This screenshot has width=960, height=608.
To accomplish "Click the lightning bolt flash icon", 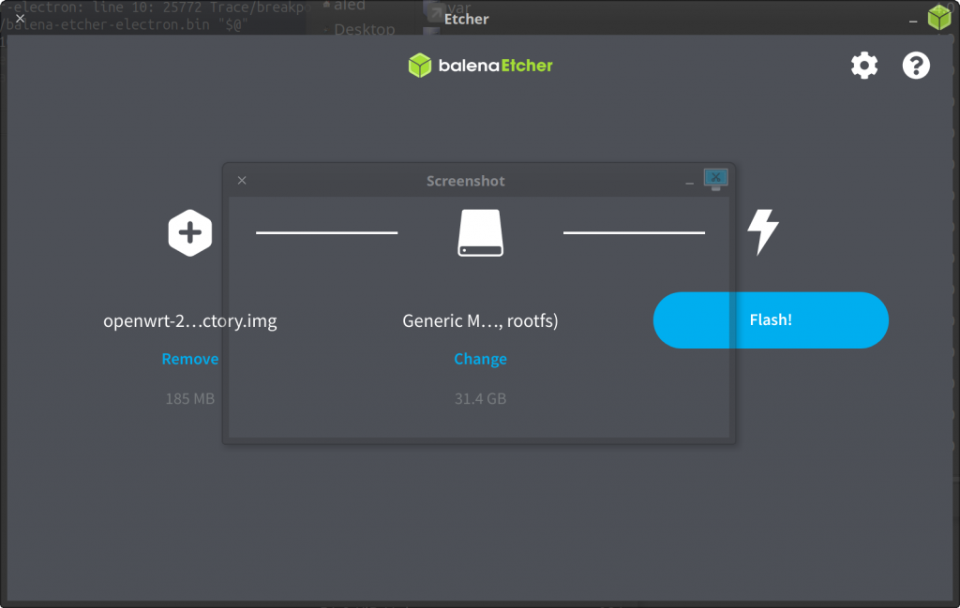I will coord(763,231).
